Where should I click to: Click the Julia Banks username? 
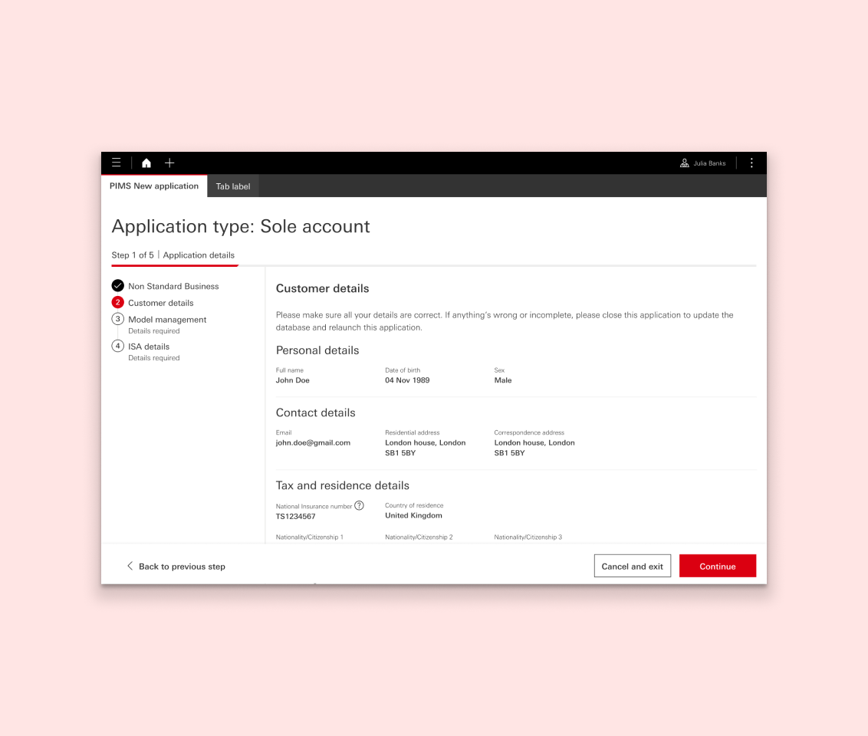709,163
